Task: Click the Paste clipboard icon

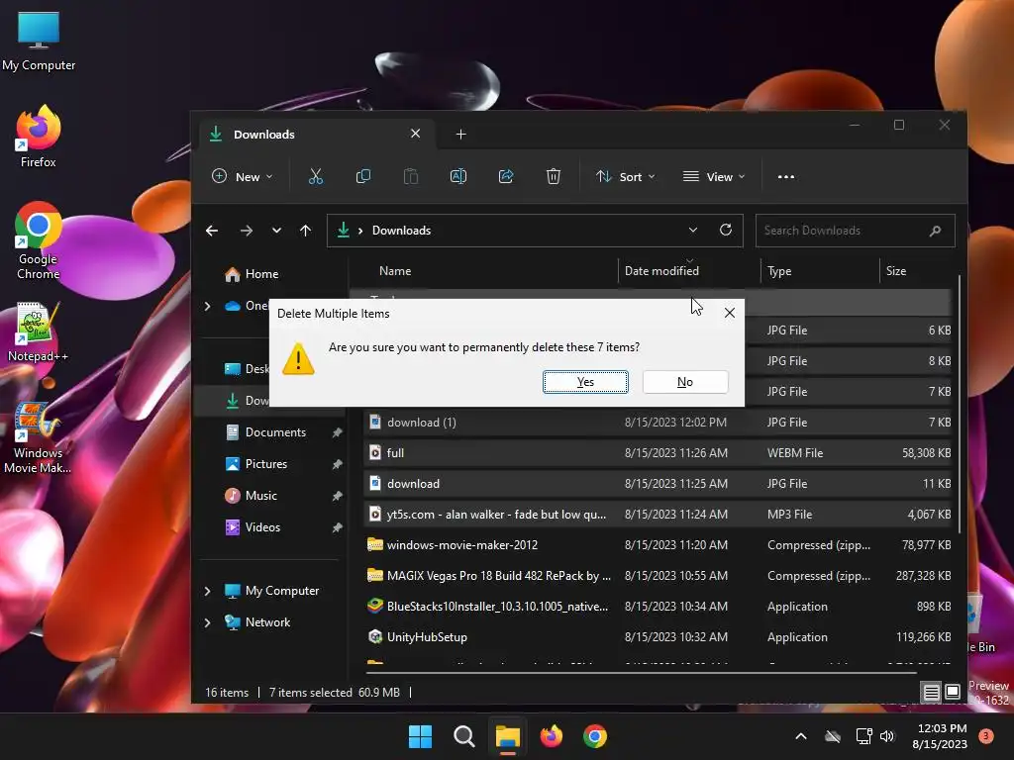Action: (411, 176)
